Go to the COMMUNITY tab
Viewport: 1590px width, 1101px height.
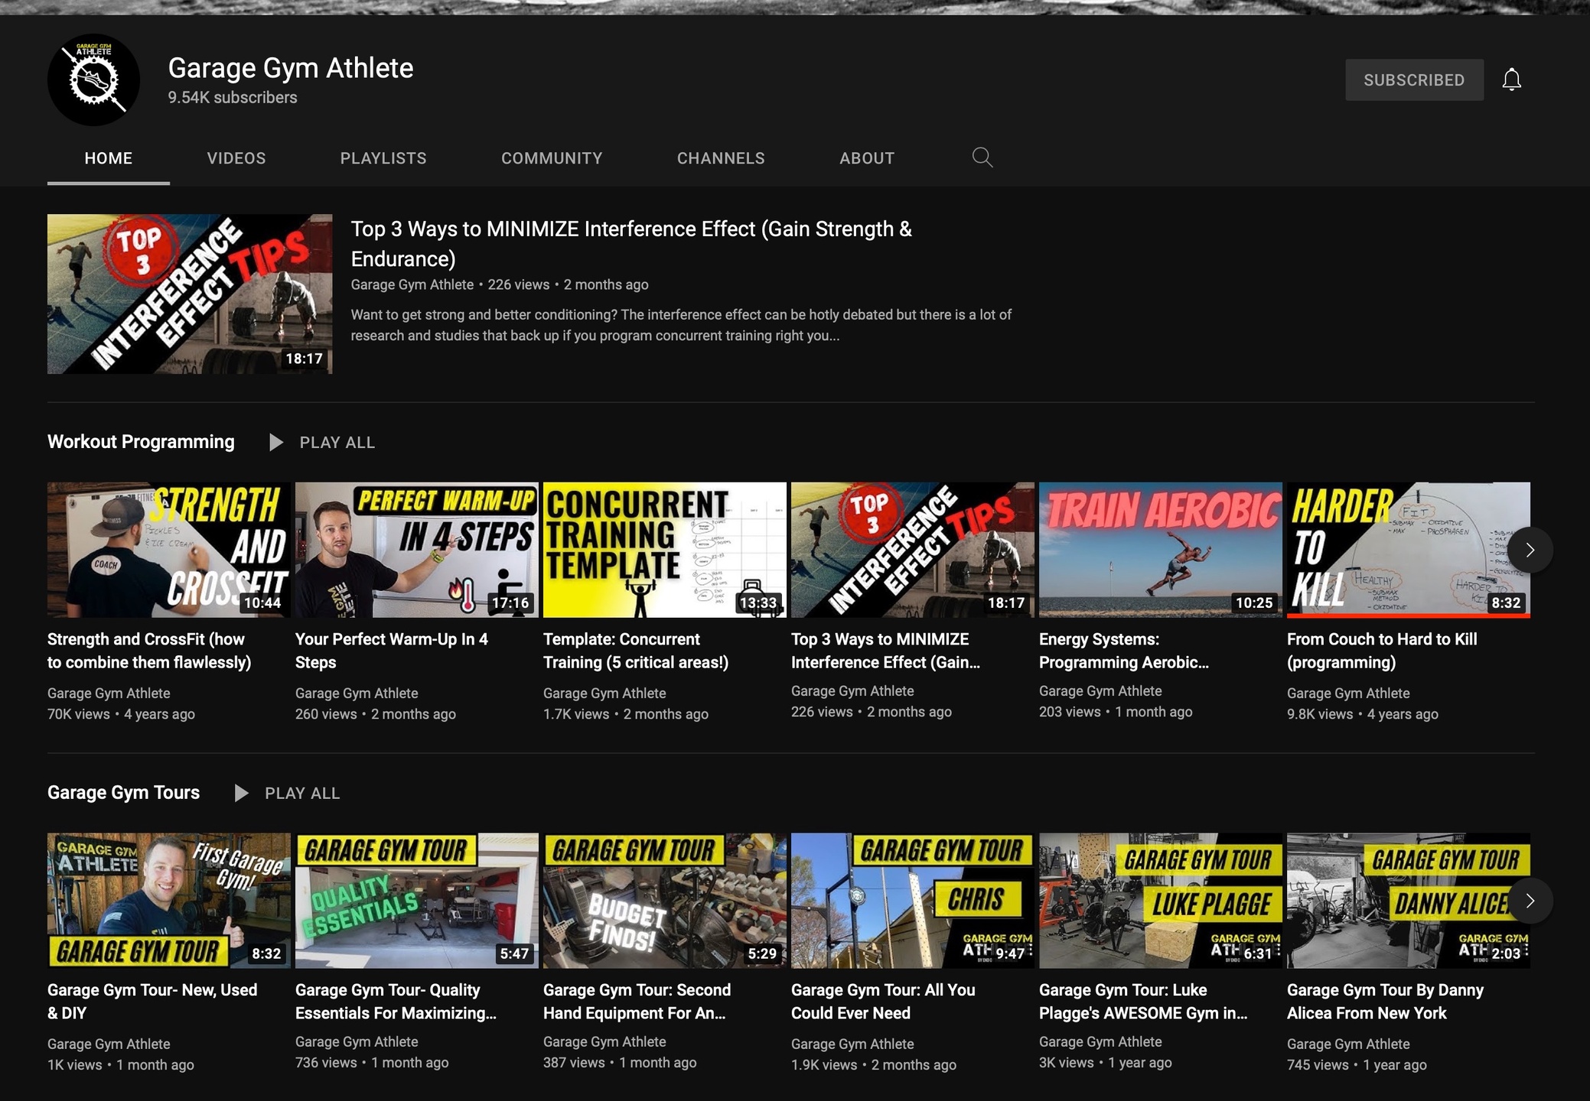tap(551, 158)
